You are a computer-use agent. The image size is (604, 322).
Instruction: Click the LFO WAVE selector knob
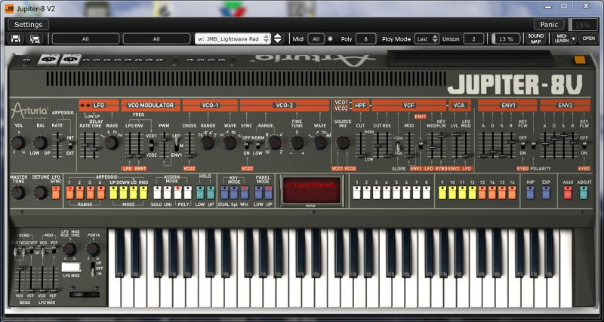click(112, 143)
